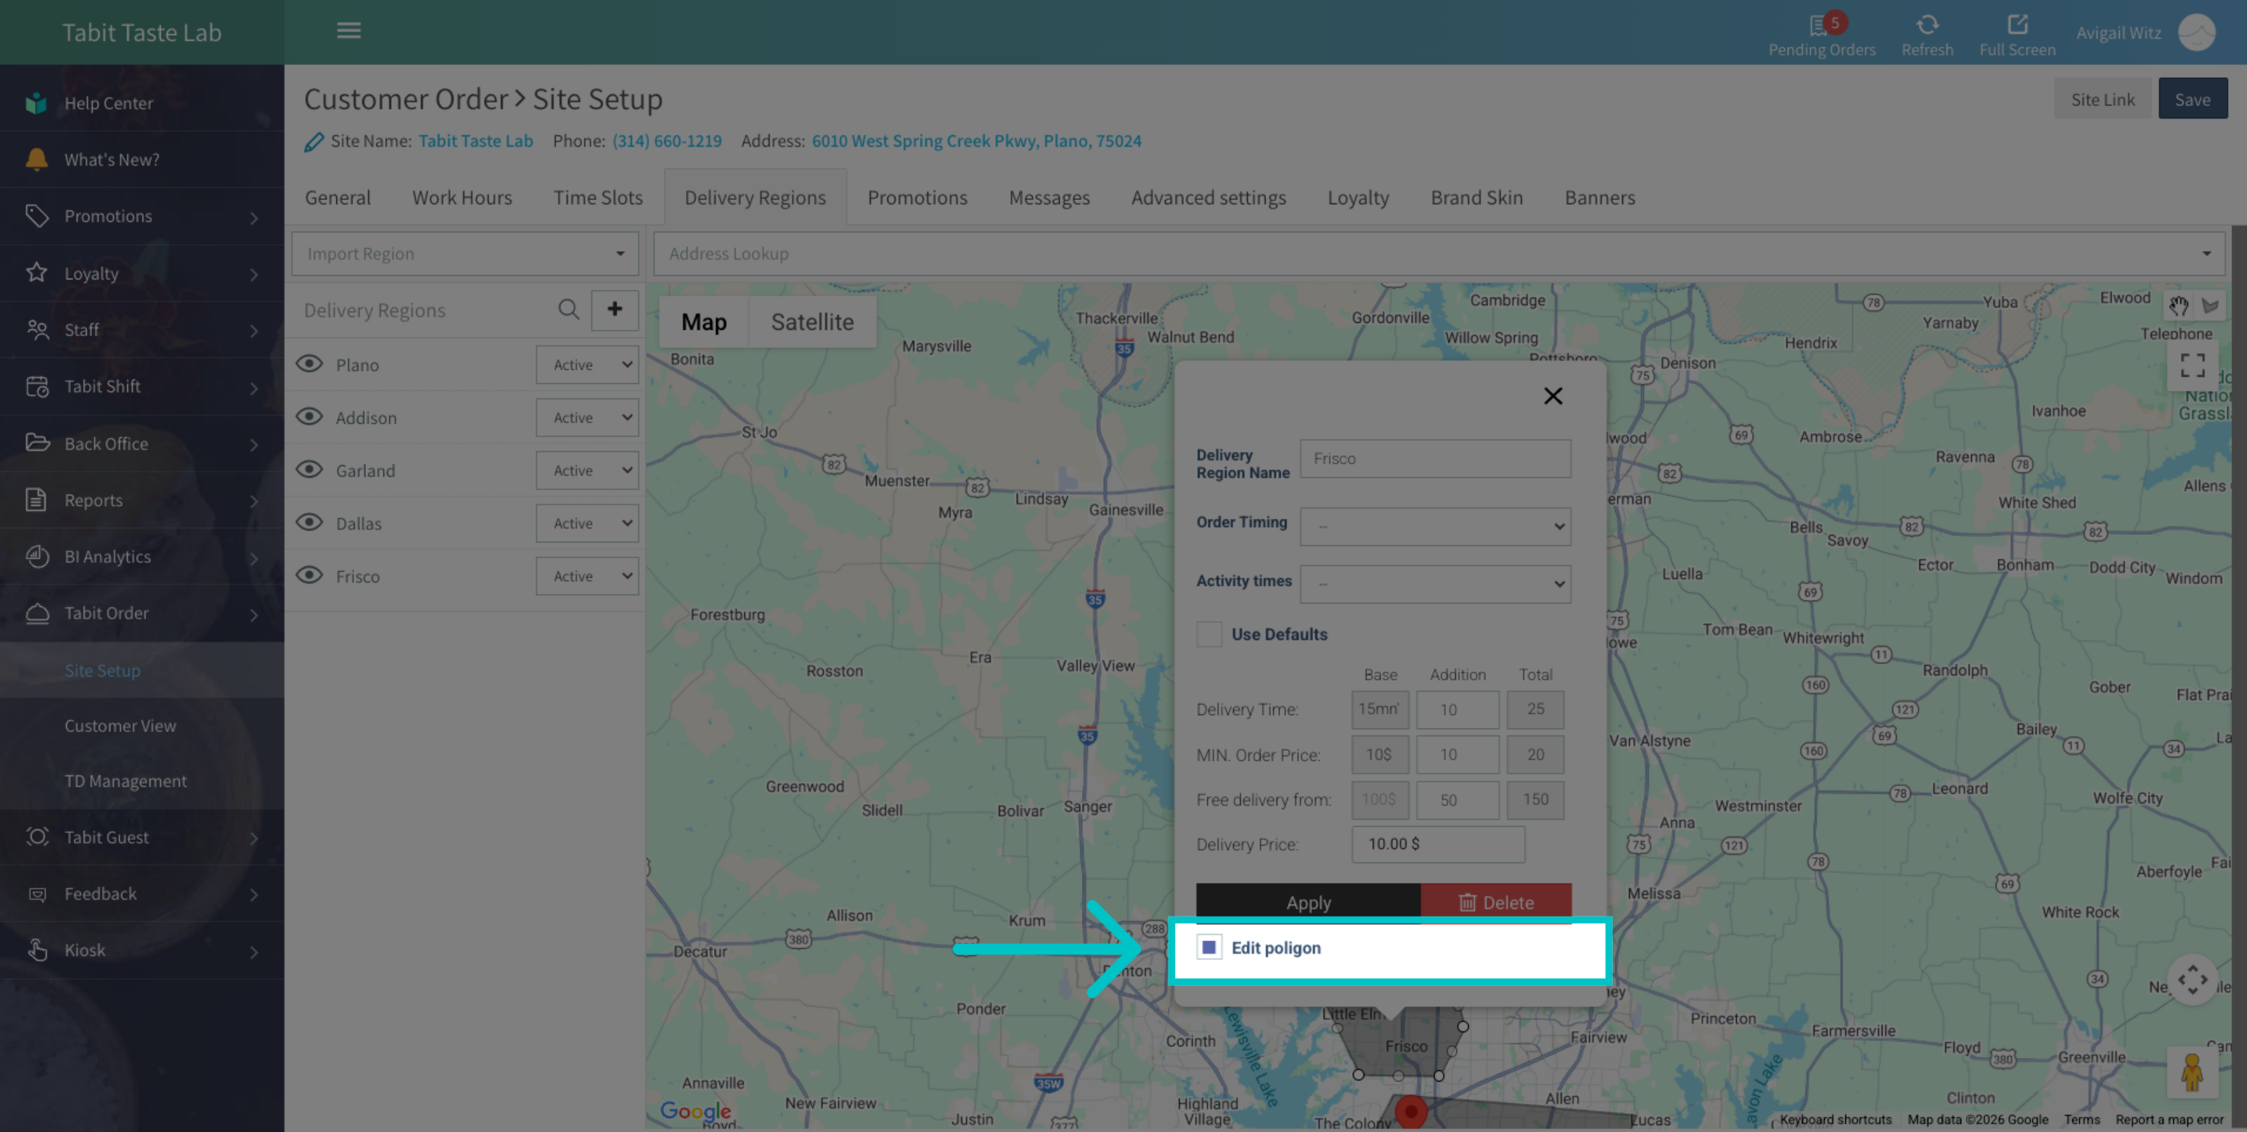The image size is (2247, 1132).
Task: Open Frisco region Active status dropdown
Action: 587,575
